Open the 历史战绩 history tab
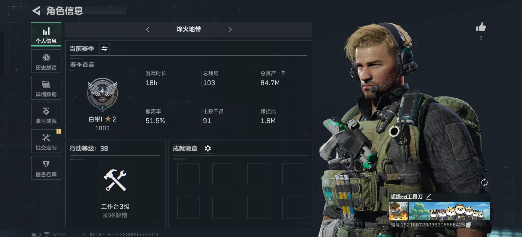 [x=46, y=61]
